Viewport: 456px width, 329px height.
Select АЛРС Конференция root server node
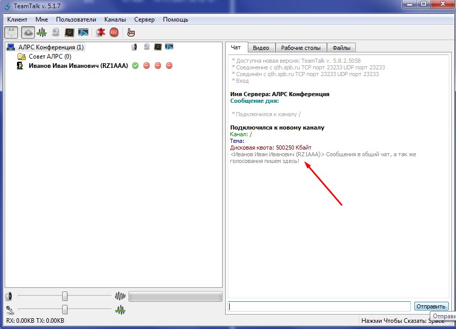pyautogui.click(x=50, y=47)
